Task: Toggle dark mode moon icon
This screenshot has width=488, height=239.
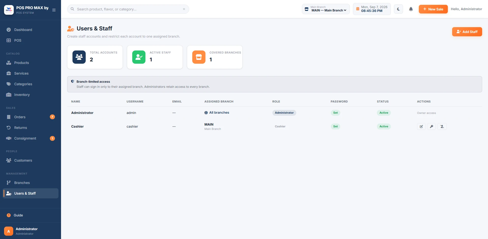Action: point(398,9)
